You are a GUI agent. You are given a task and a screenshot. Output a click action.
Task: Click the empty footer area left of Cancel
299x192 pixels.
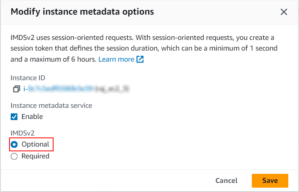coord(107,181)
